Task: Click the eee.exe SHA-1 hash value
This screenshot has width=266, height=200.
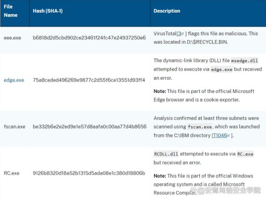Action: [x=89, y=38]
